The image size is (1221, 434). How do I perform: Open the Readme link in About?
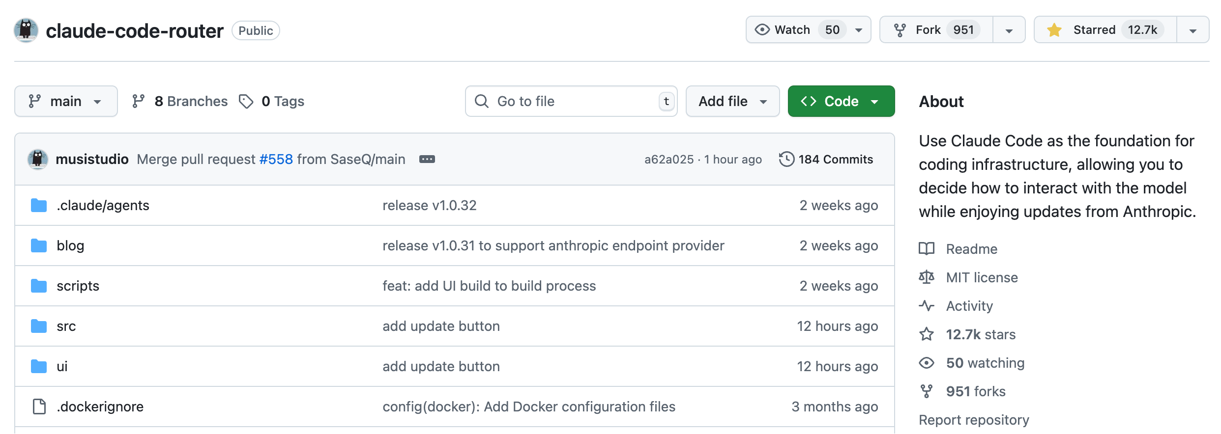(971, 249)
